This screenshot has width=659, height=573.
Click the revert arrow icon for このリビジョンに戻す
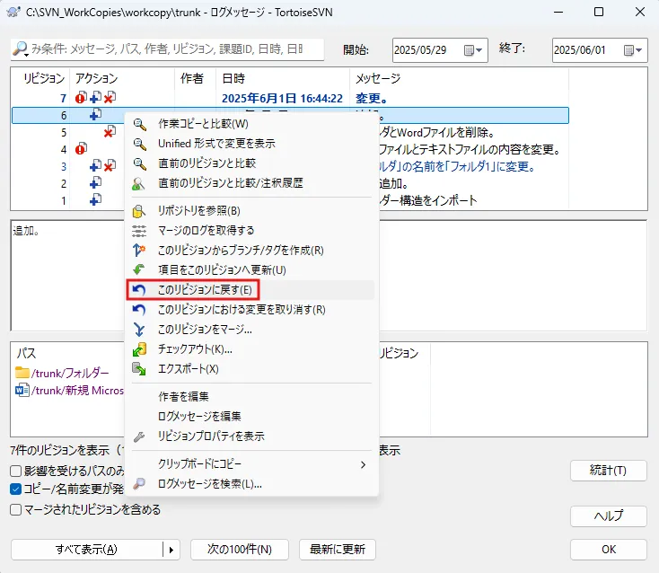pyautogui.click(x=138, y=290)
